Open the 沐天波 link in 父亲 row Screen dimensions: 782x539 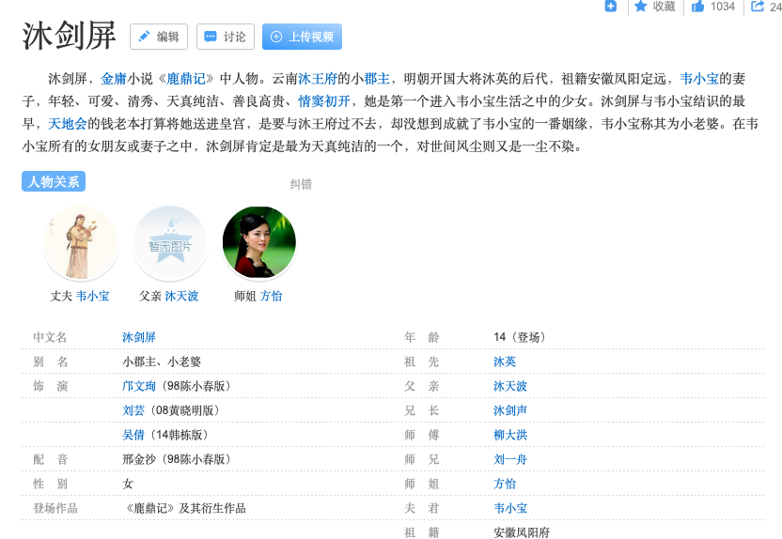click(510, 386)
